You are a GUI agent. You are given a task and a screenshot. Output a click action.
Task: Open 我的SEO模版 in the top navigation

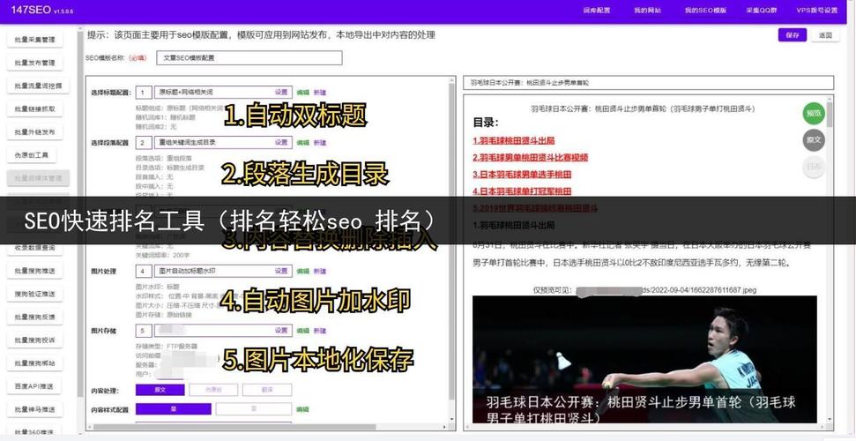[x=705, y=11]
